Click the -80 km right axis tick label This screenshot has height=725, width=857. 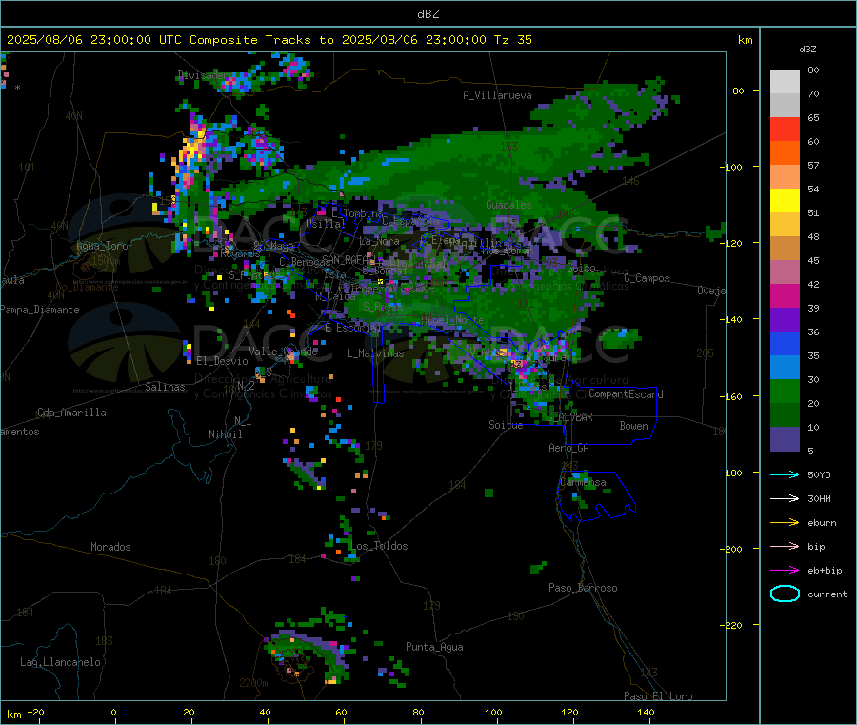(x=736, y=91)
